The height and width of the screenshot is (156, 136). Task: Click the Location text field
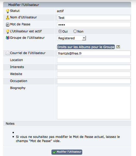coord(94,60)
